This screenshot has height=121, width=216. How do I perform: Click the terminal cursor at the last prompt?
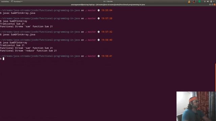coord(3,59)
